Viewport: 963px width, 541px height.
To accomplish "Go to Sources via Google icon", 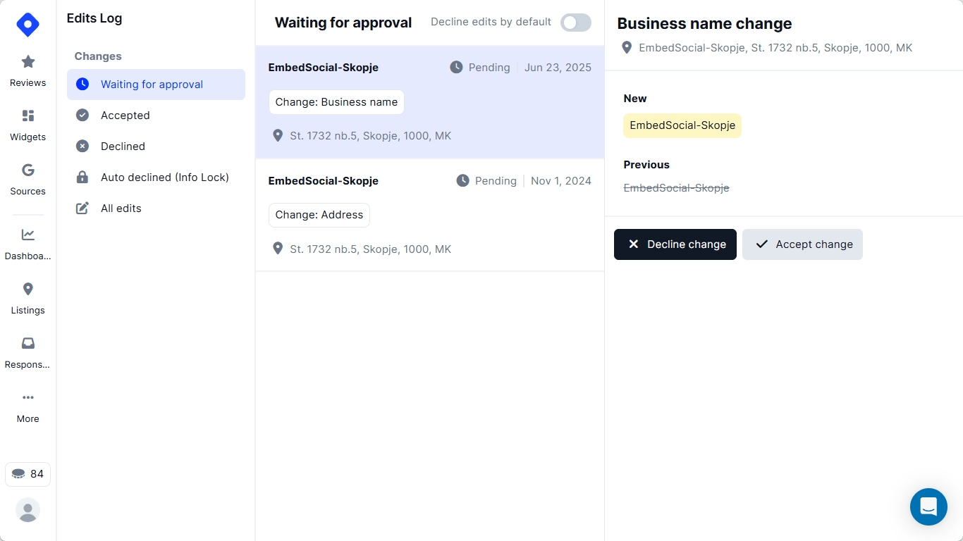I will click(x=27, y=170).
